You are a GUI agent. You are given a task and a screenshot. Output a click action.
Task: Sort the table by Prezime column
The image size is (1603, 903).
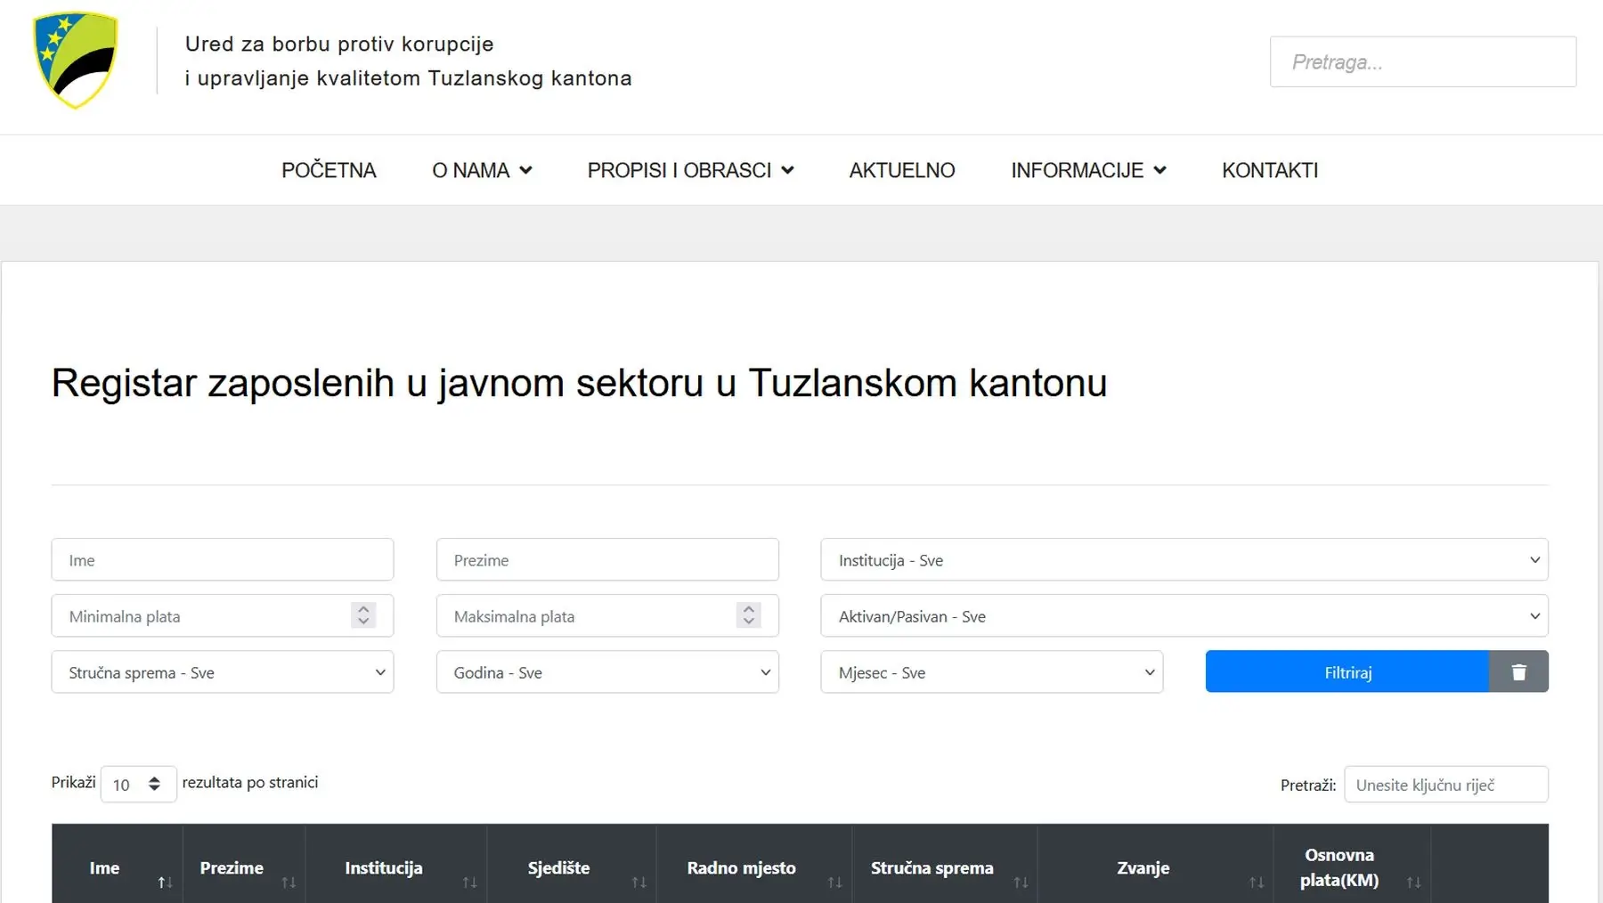coord(289,883)
